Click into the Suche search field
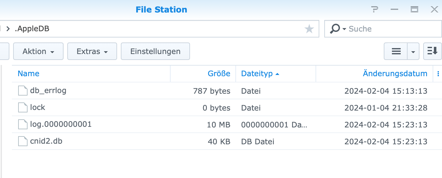Screen dimensions: 442x178 click(391, 29)
